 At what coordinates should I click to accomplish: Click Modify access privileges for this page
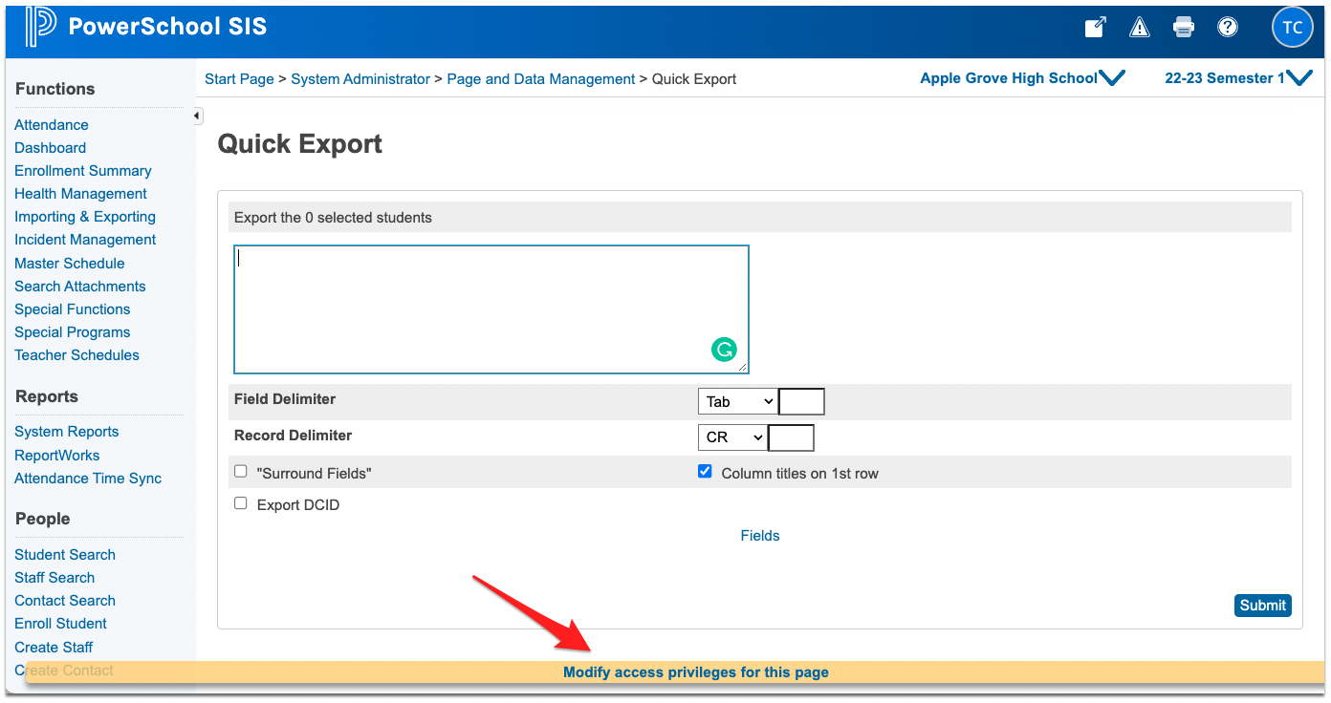(x=695, y=672)
